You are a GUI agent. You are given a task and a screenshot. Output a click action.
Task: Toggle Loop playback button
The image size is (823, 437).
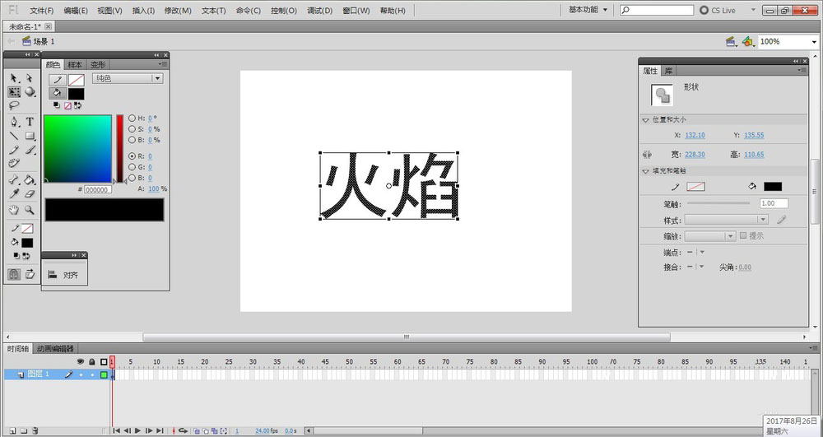pyautogui.click(x=184, y=430)
